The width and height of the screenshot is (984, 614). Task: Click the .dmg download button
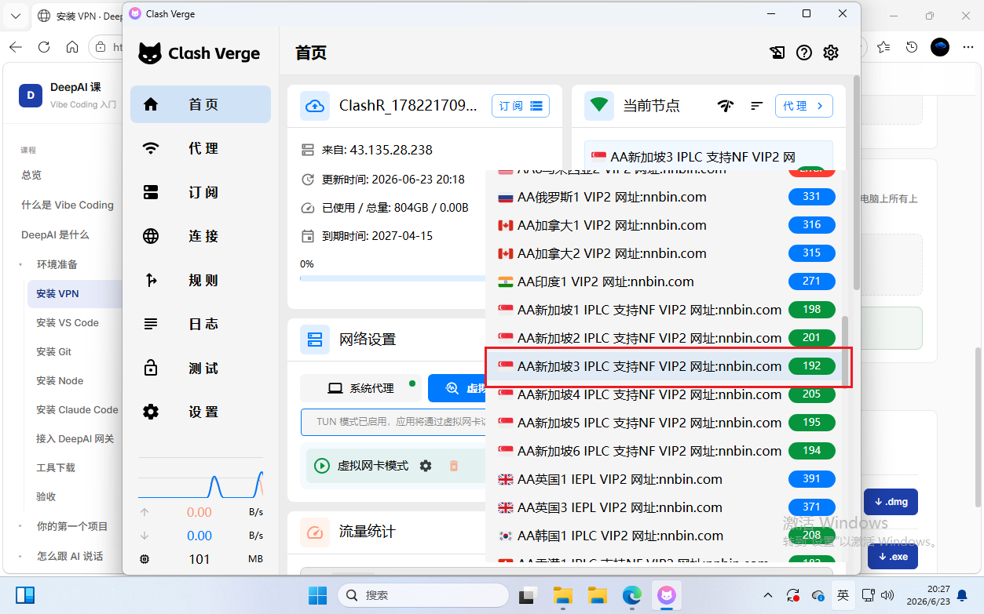[892, 502]
